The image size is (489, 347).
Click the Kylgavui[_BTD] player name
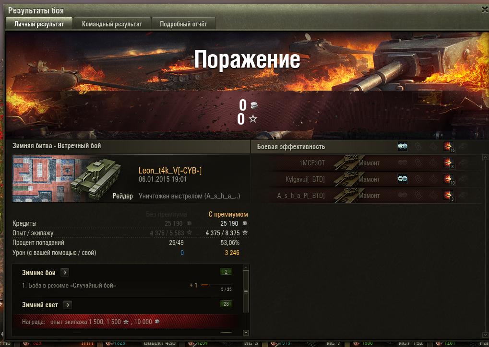[305, 179]
